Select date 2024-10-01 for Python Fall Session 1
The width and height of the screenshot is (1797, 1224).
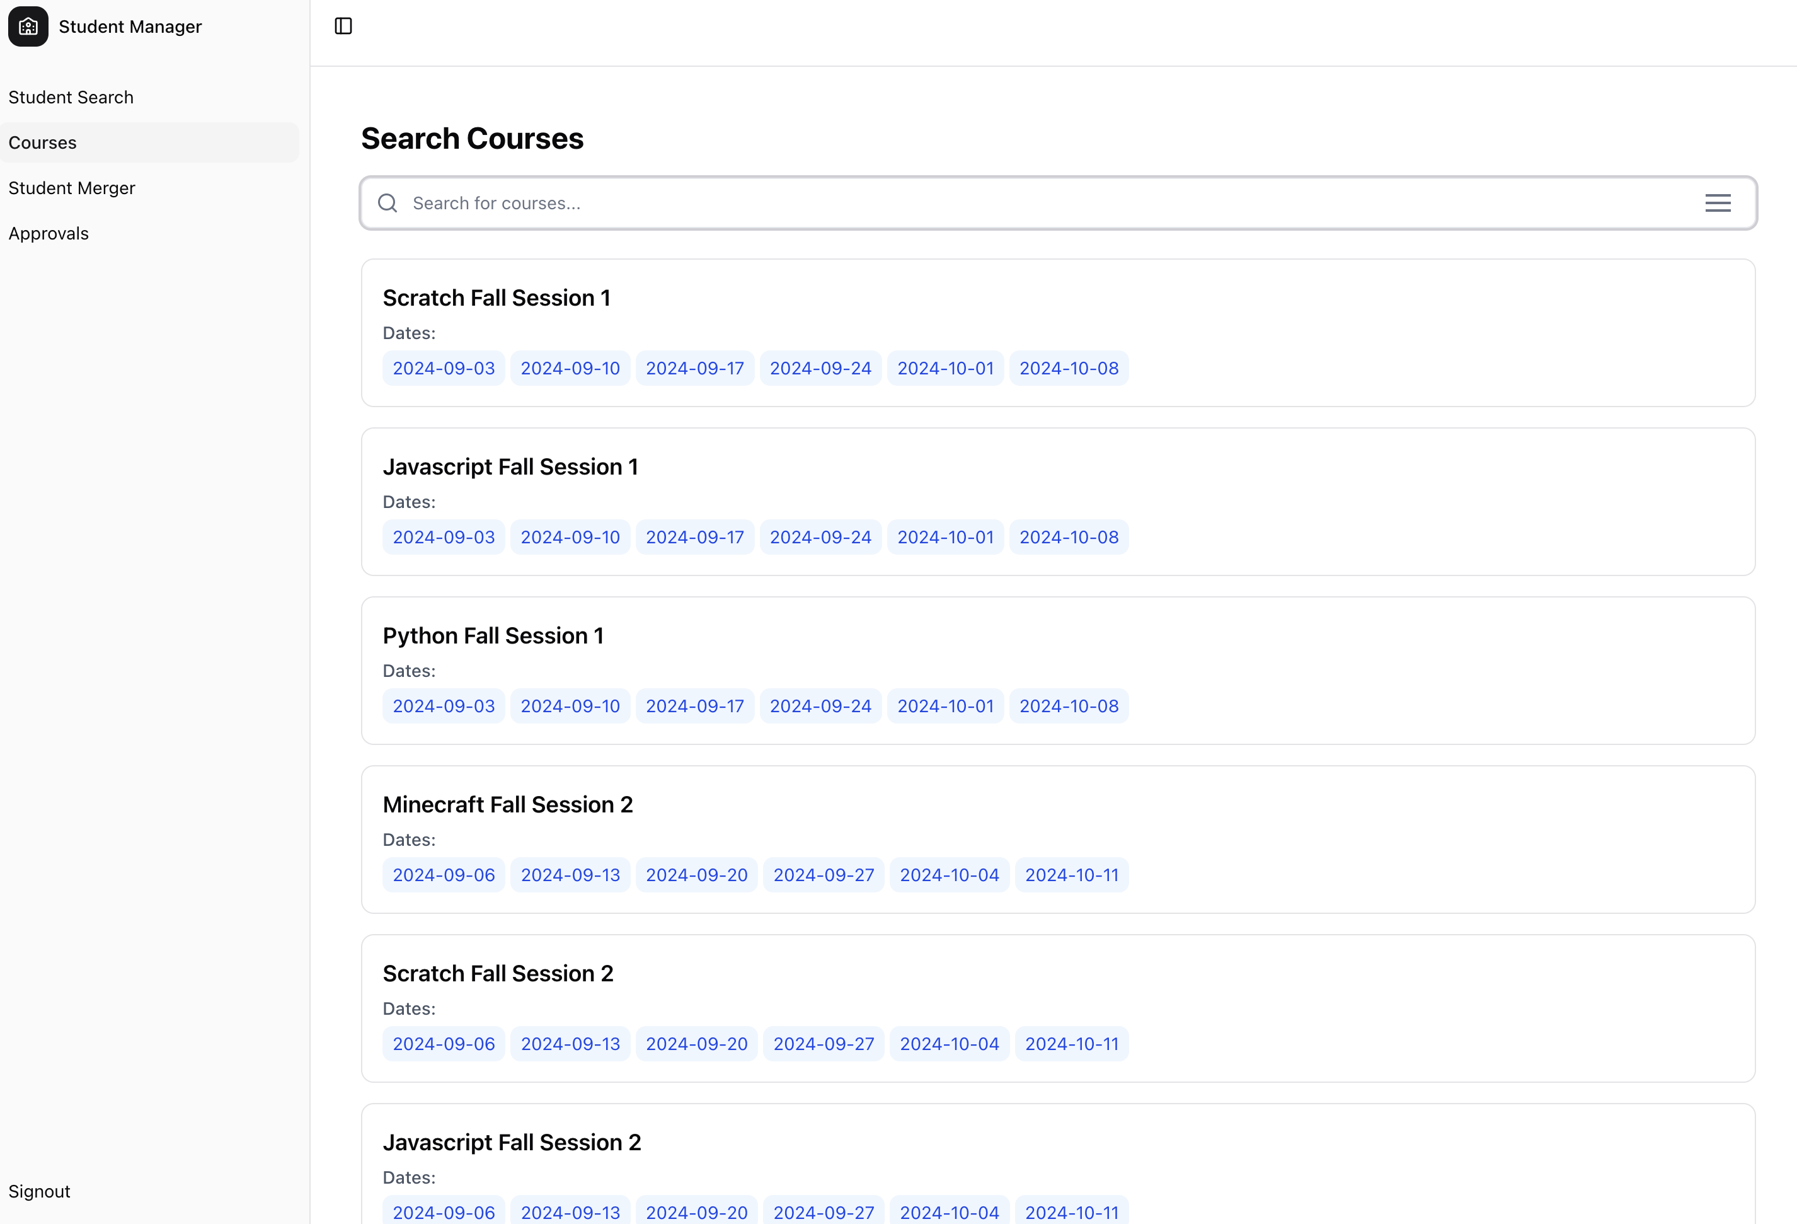(x=945, y=706)
